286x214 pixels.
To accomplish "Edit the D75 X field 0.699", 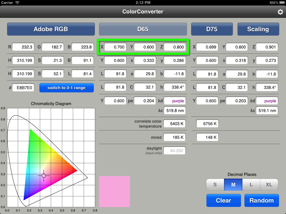I will 207,47.
